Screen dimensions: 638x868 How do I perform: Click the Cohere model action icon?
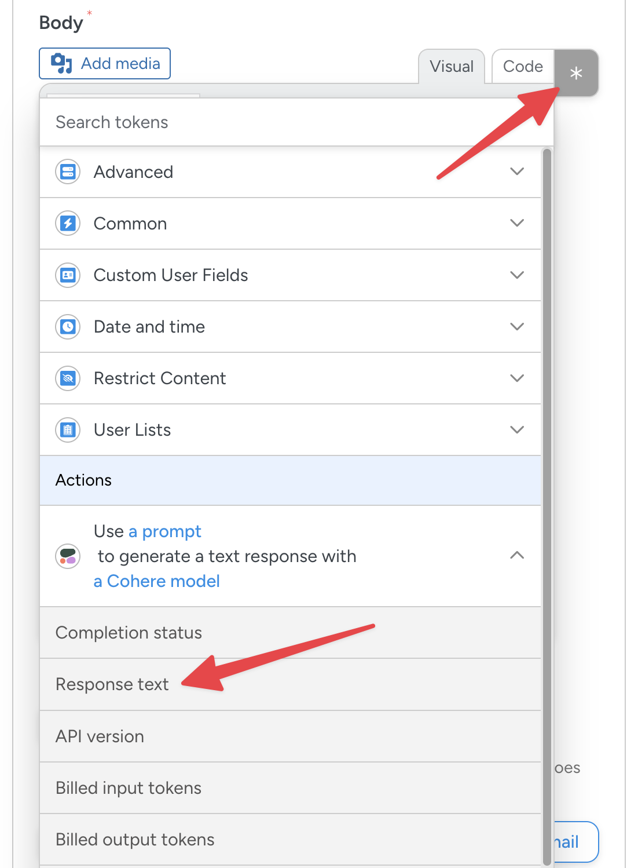click(68, 557)
